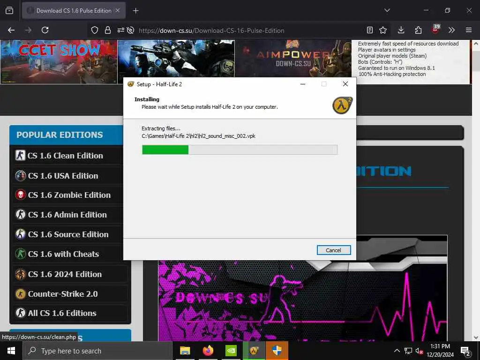
Task: Open the site permissions icon in address bar
Action: point(120,30)
